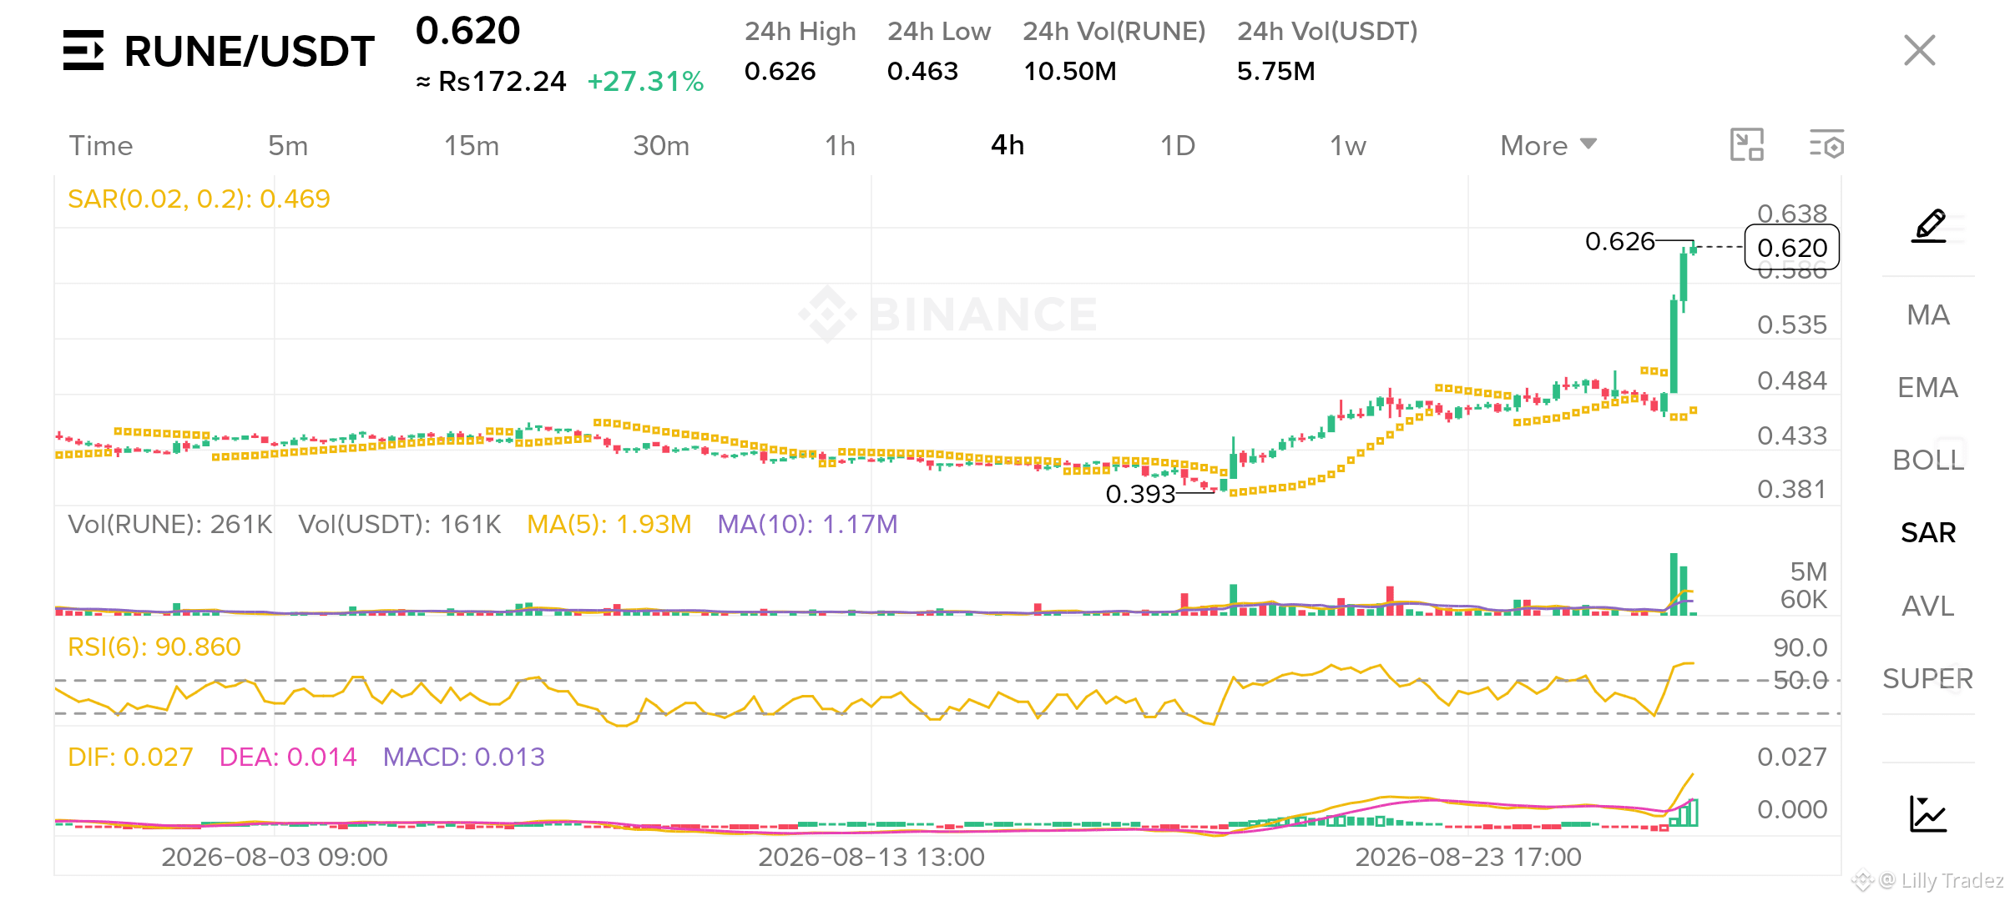Click the ≈ Rs172.24 converted price
The height and width of the screenshot is (901, 2010).
point(491,81)
